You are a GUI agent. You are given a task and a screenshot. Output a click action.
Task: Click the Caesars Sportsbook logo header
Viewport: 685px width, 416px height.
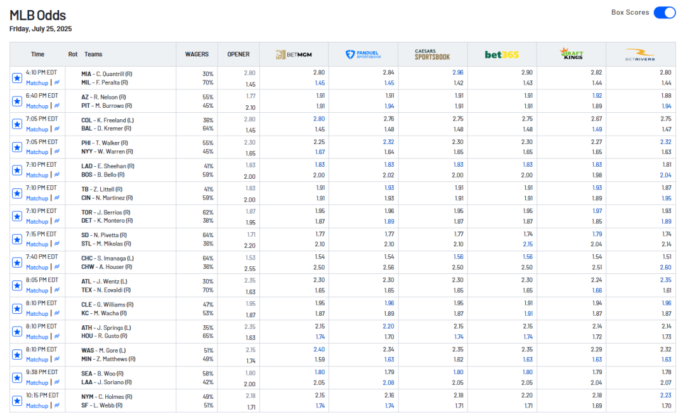(x=432, y=55)
